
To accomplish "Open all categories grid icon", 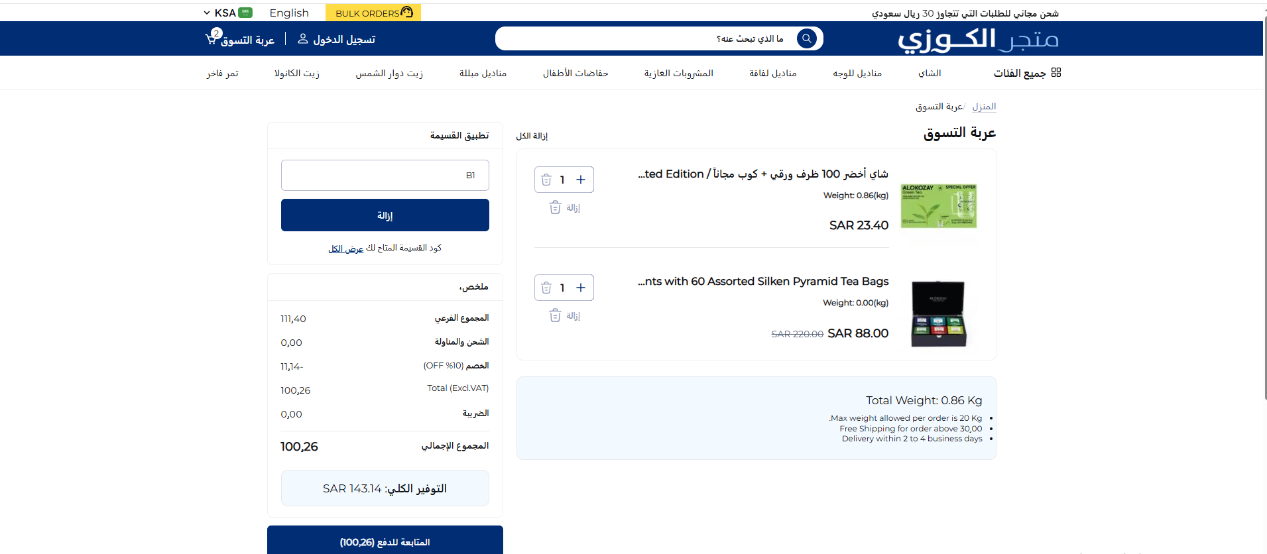I will point(1056,72).
